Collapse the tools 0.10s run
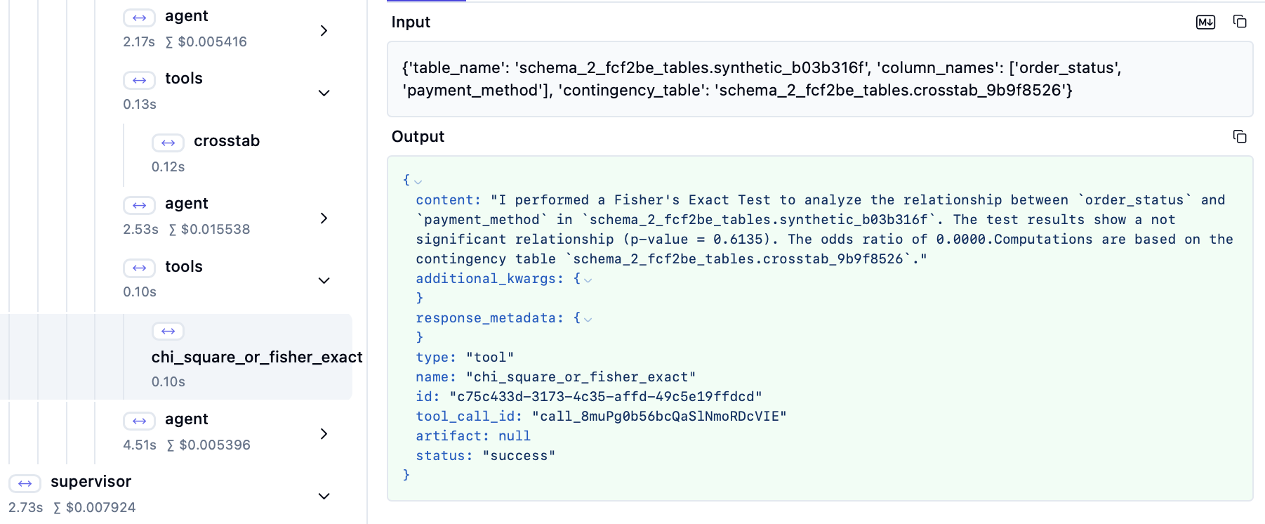This screenshot has height=524, width=1265. click(324, 280)
